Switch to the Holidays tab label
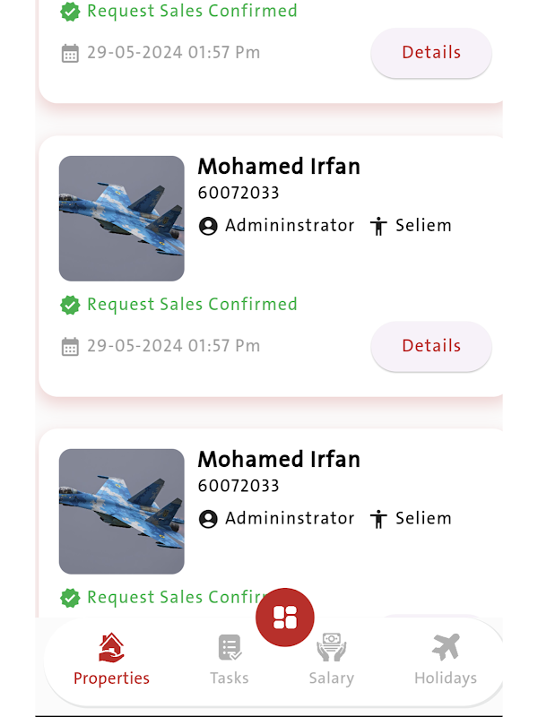This screenshot has height=717, width=538. tap(446, 678)
